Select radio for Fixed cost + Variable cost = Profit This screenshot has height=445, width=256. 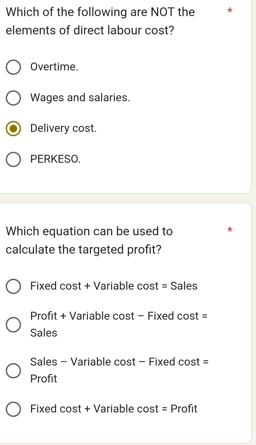(x=13, y=409)
